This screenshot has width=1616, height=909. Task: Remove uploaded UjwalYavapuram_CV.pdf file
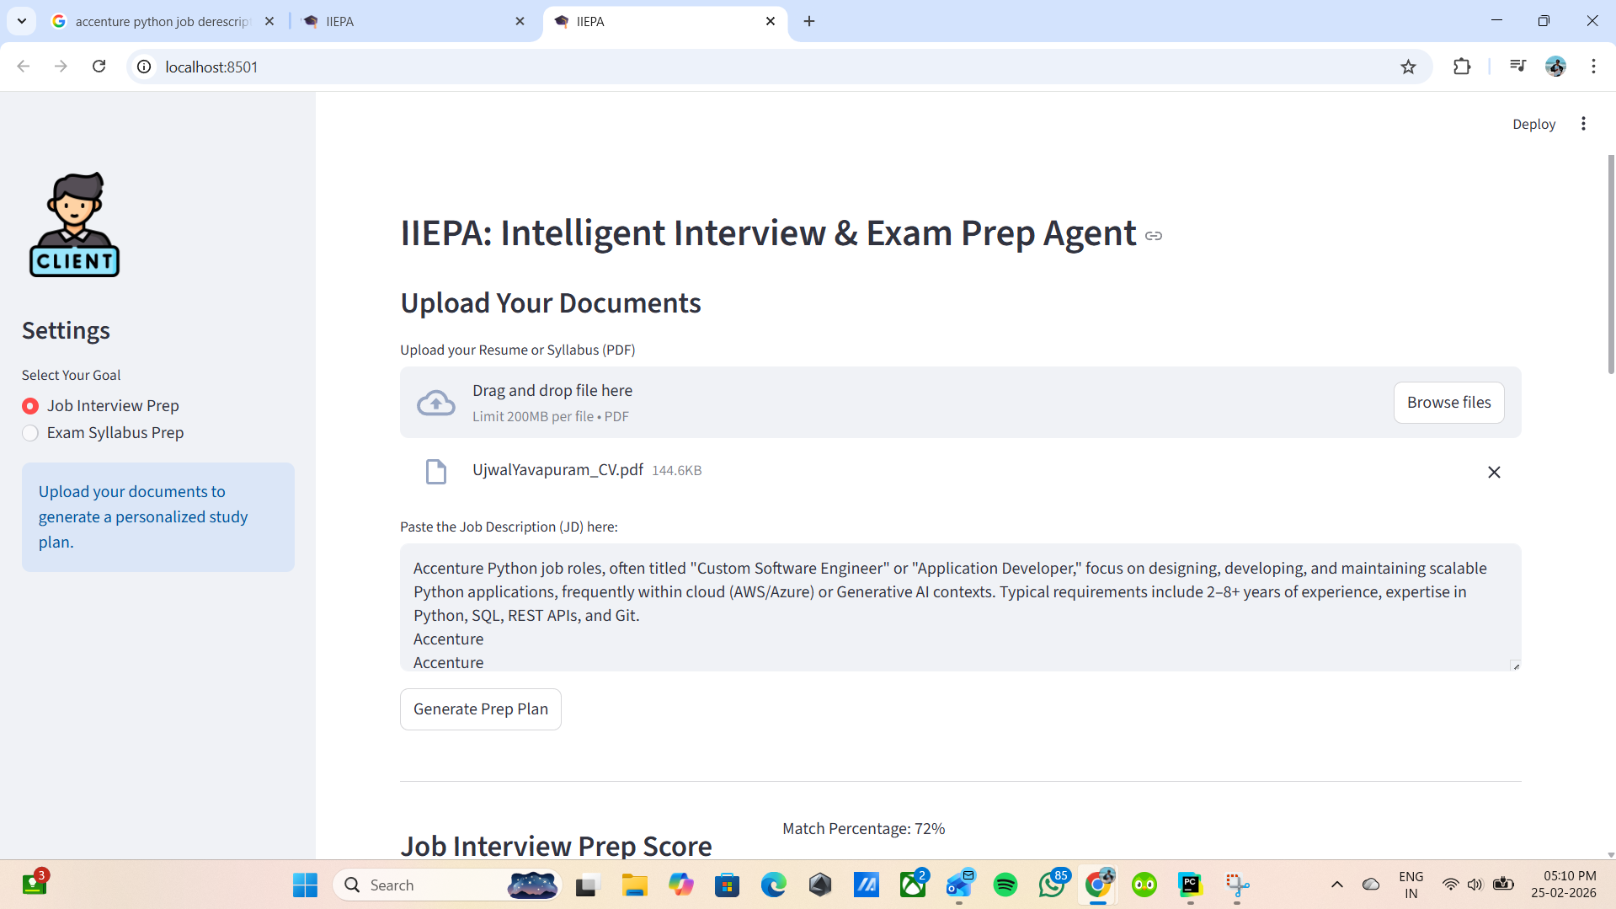click(x=1494, y=473)
